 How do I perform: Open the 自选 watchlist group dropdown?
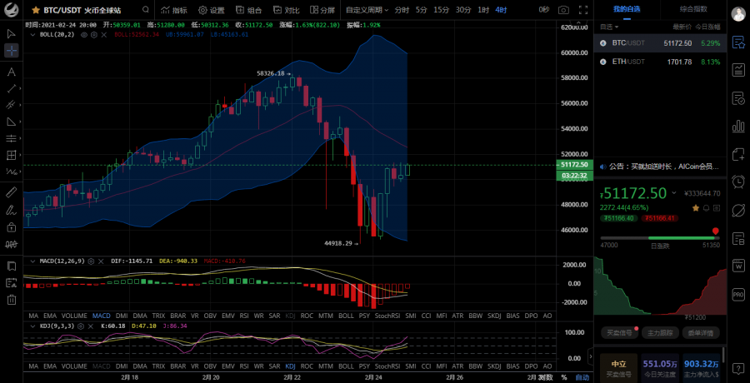tap(609, 27)
